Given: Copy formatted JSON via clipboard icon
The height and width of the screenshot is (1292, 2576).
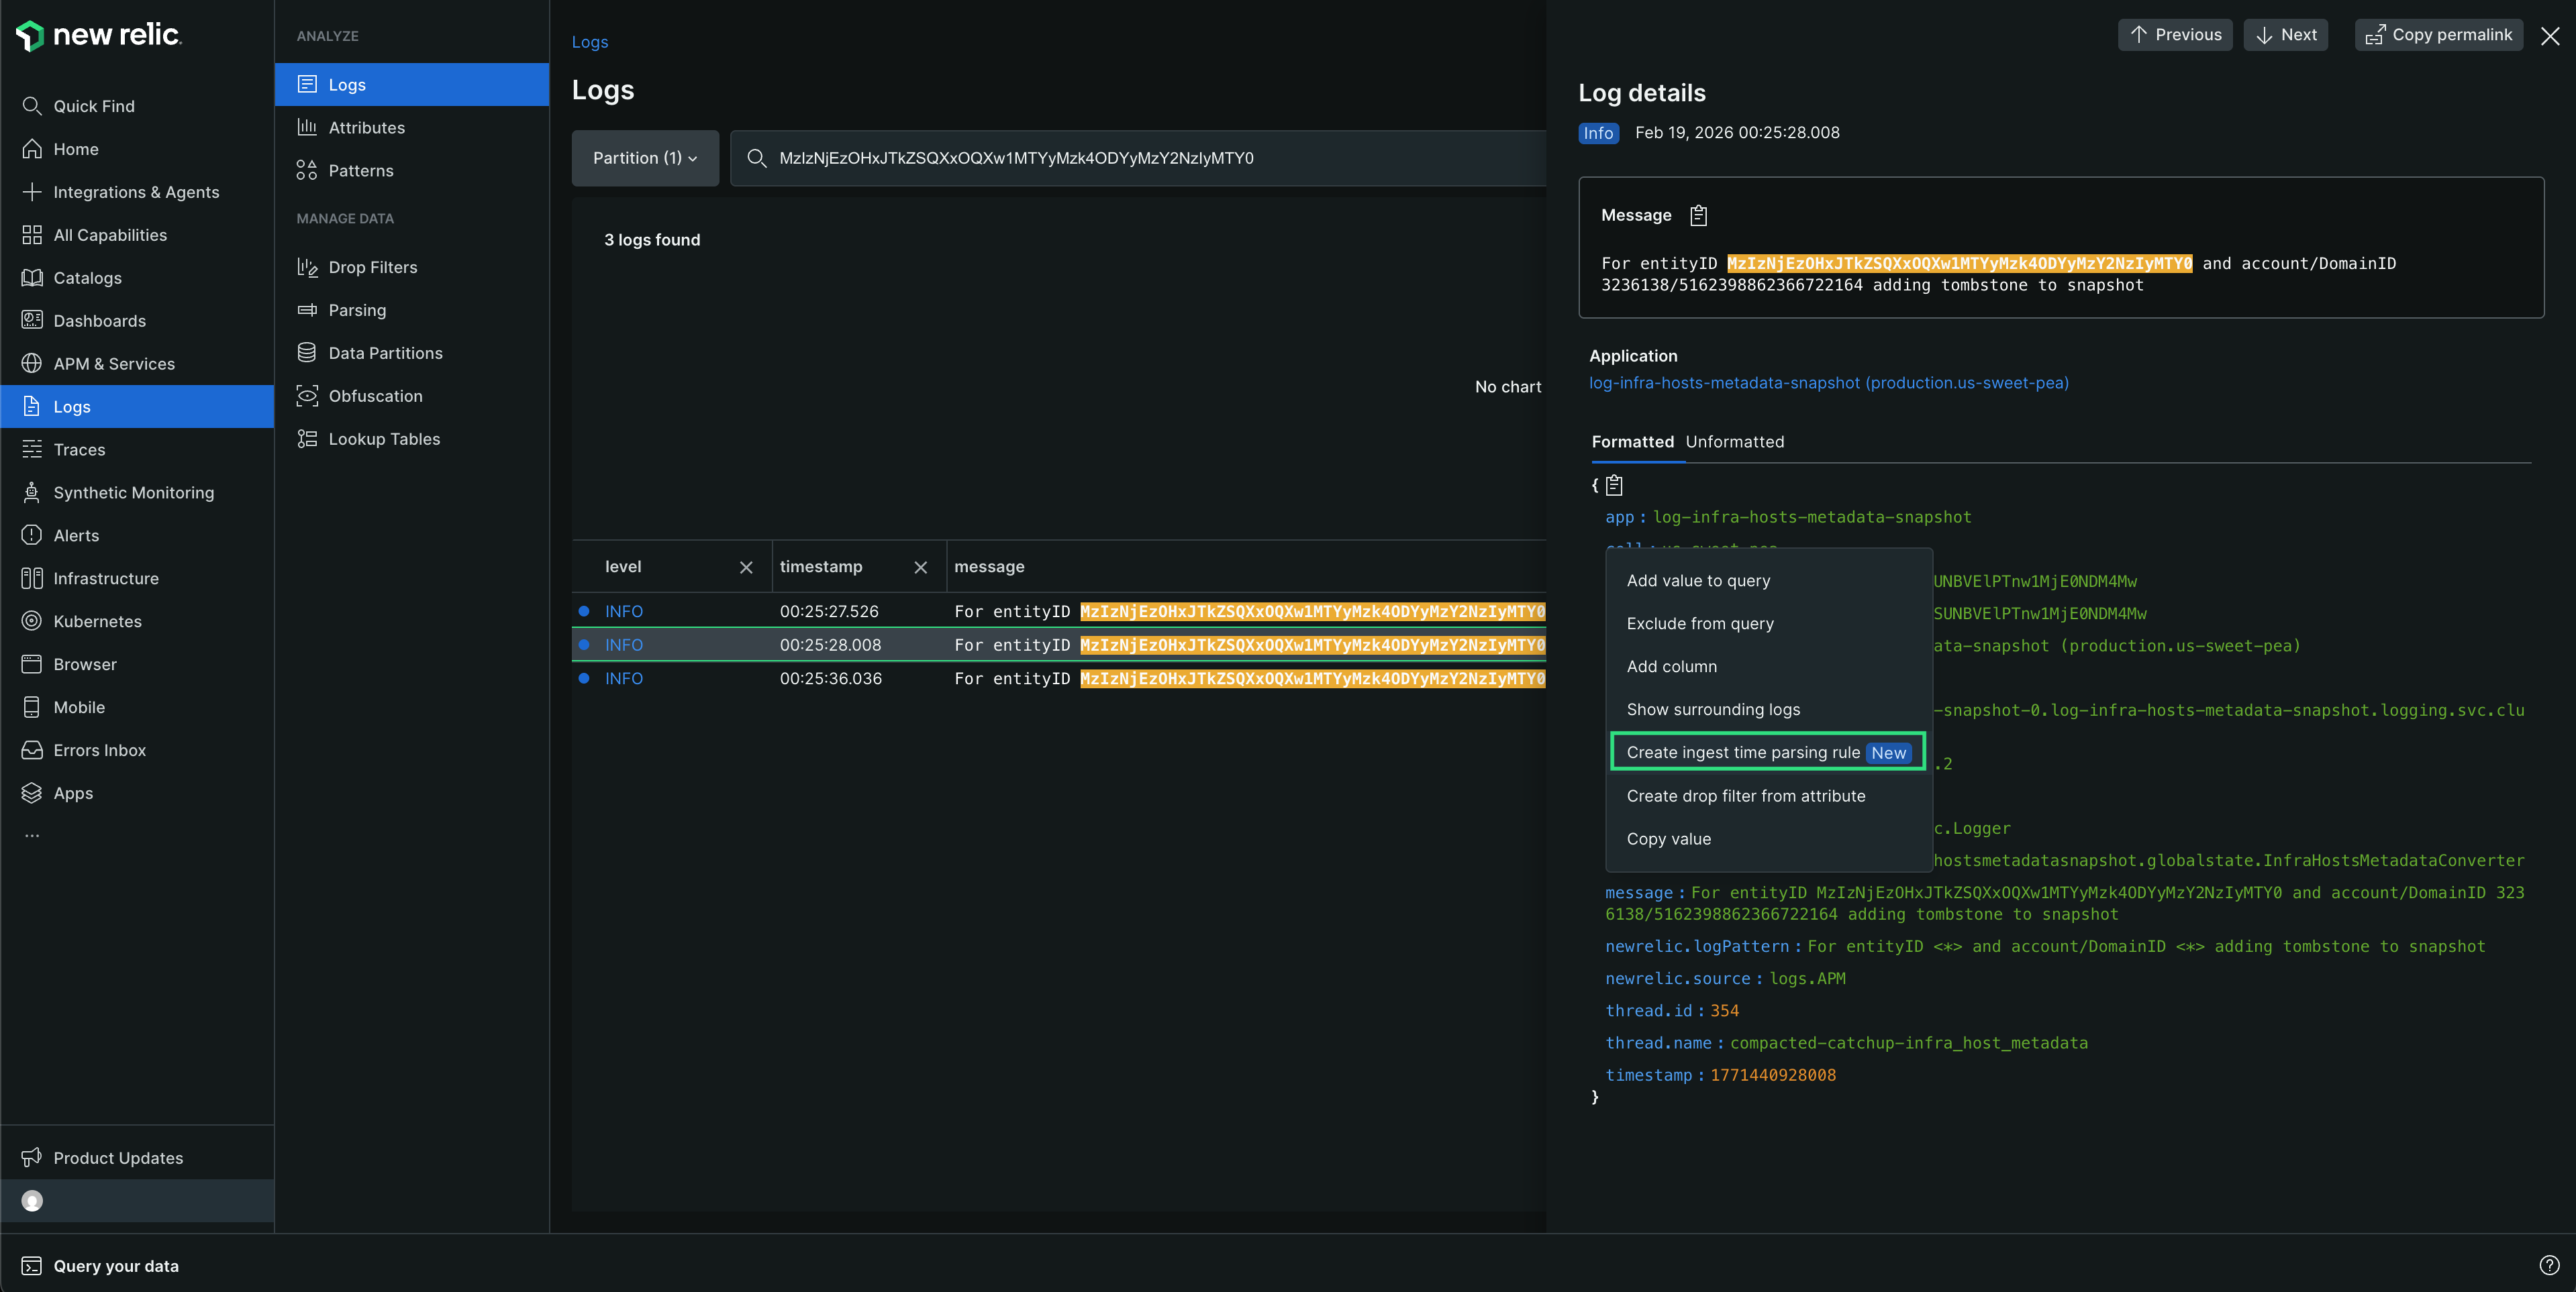Looking at the screenshot, I should pos(1614,486).
